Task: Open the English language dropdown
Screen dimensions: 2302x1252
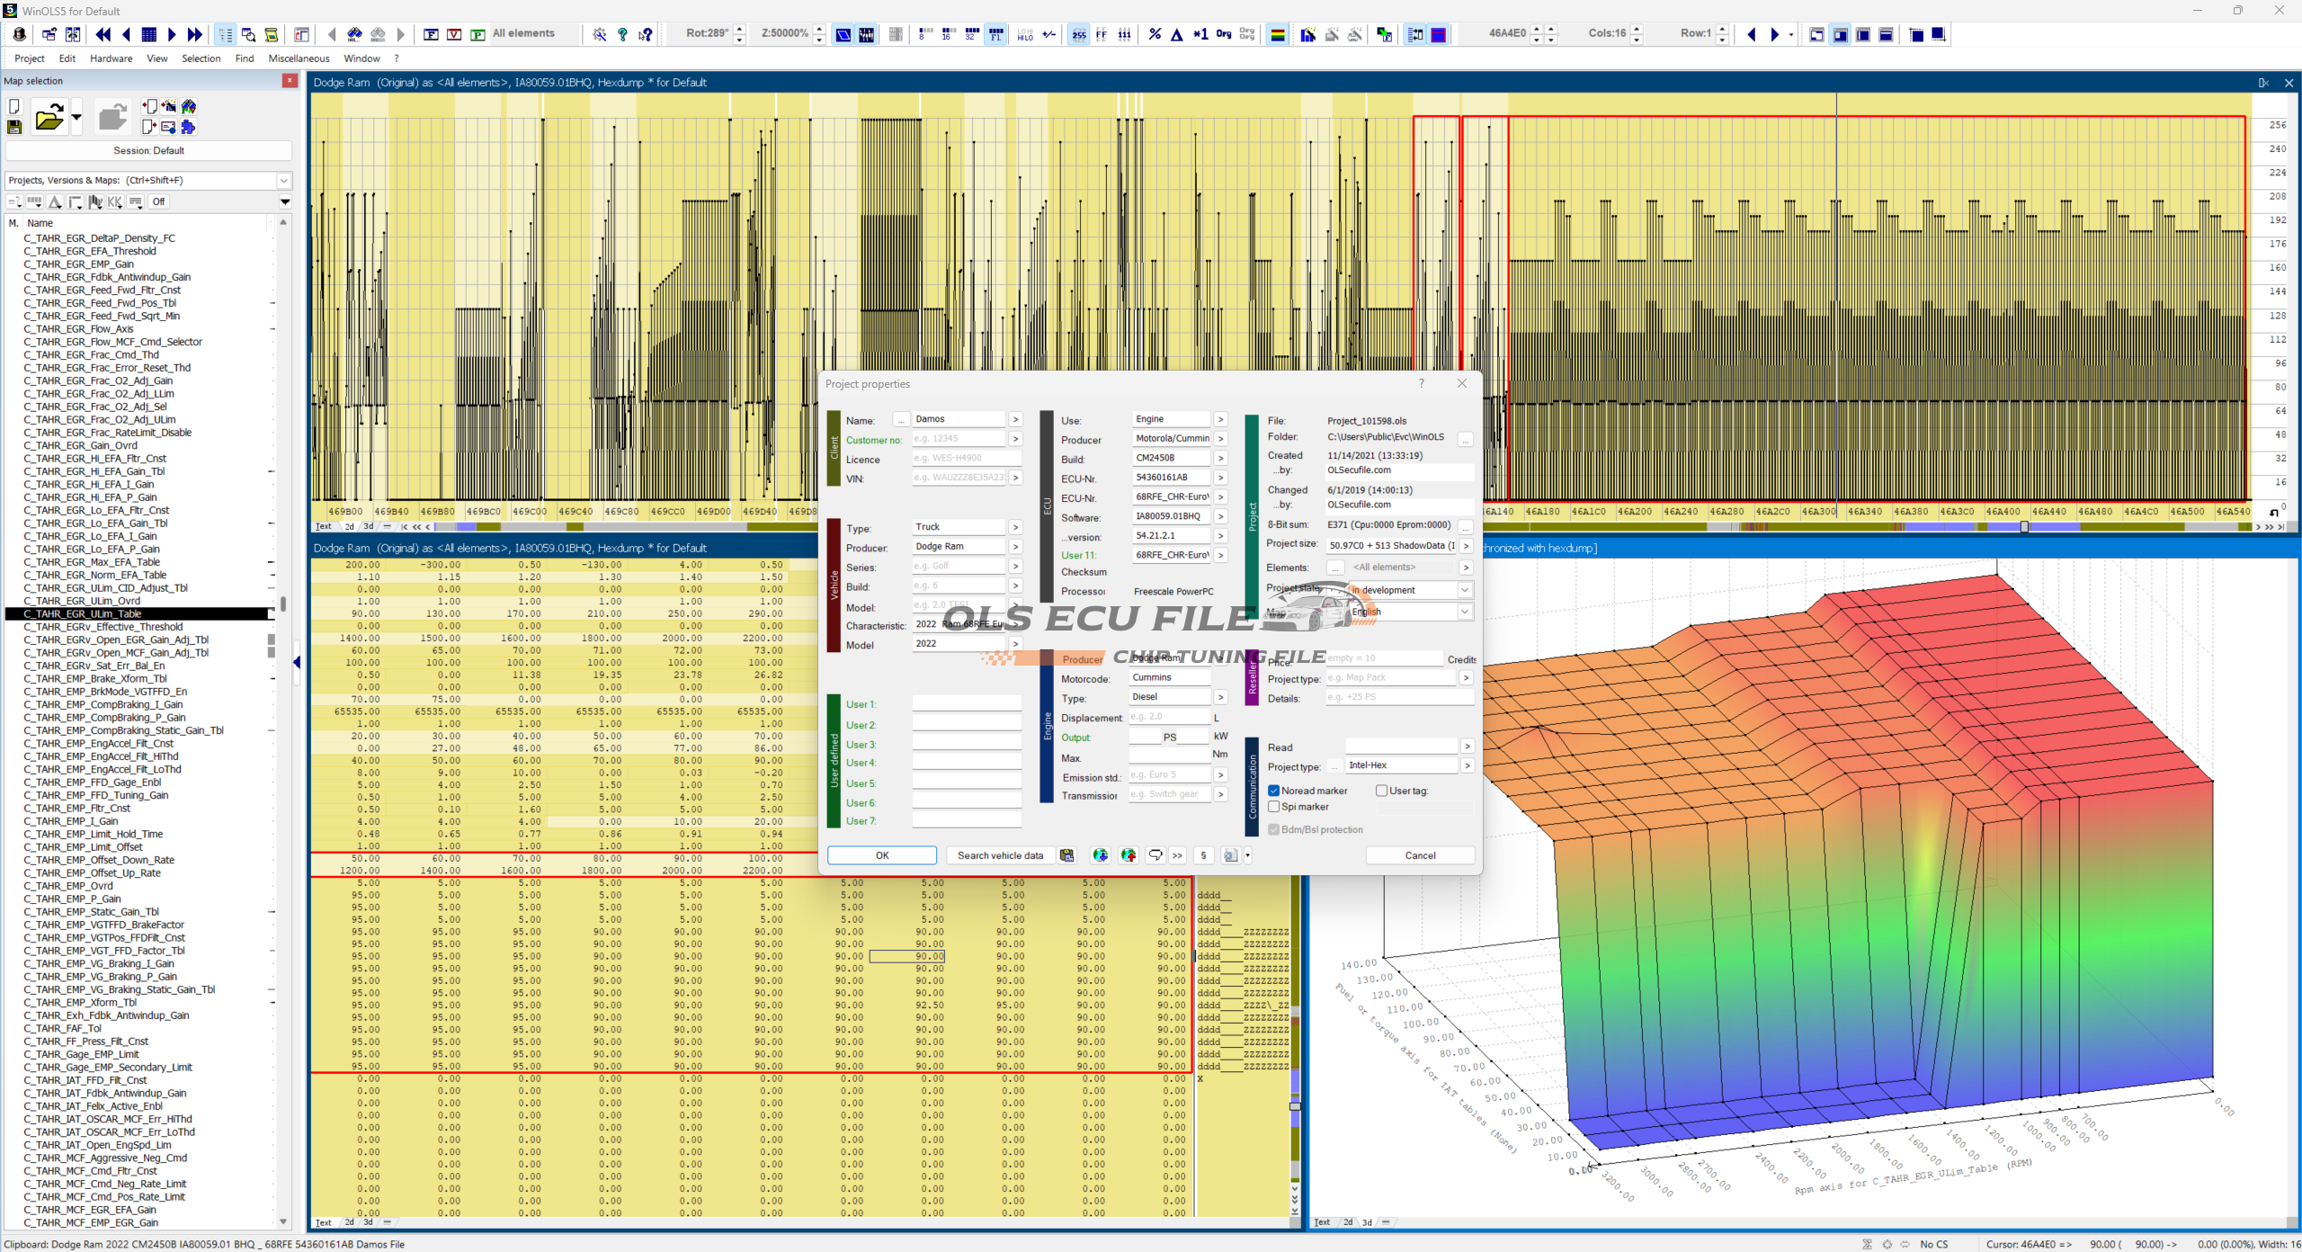Action: click(x=1465, y=612)
